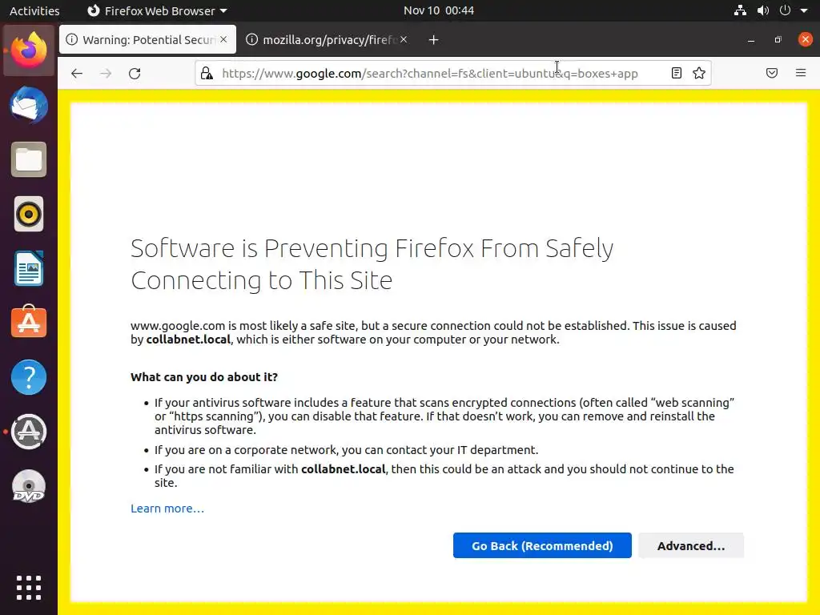Open the Firefox hamburger menu
Viewport: 820px width, 615px height.
click(801, 74)
